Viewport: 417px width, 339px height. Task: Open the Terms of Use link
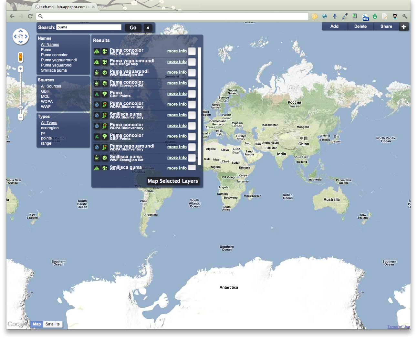click(x=398, y=327)
